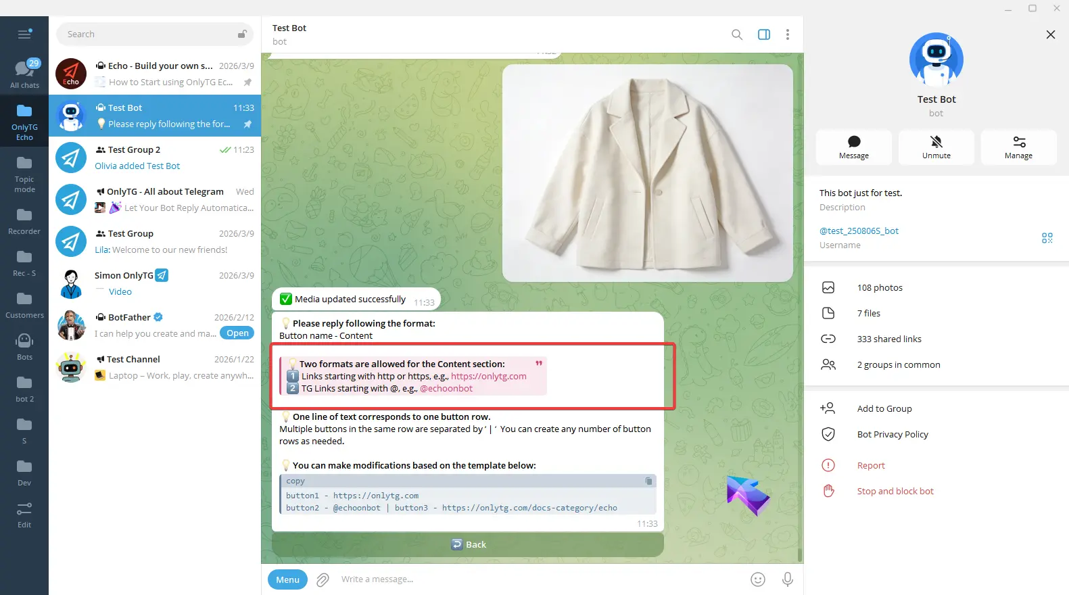This screenshot has height=595, width=1069.
Task: Unmute Test Bot notifications
Action: coord(936,147)
